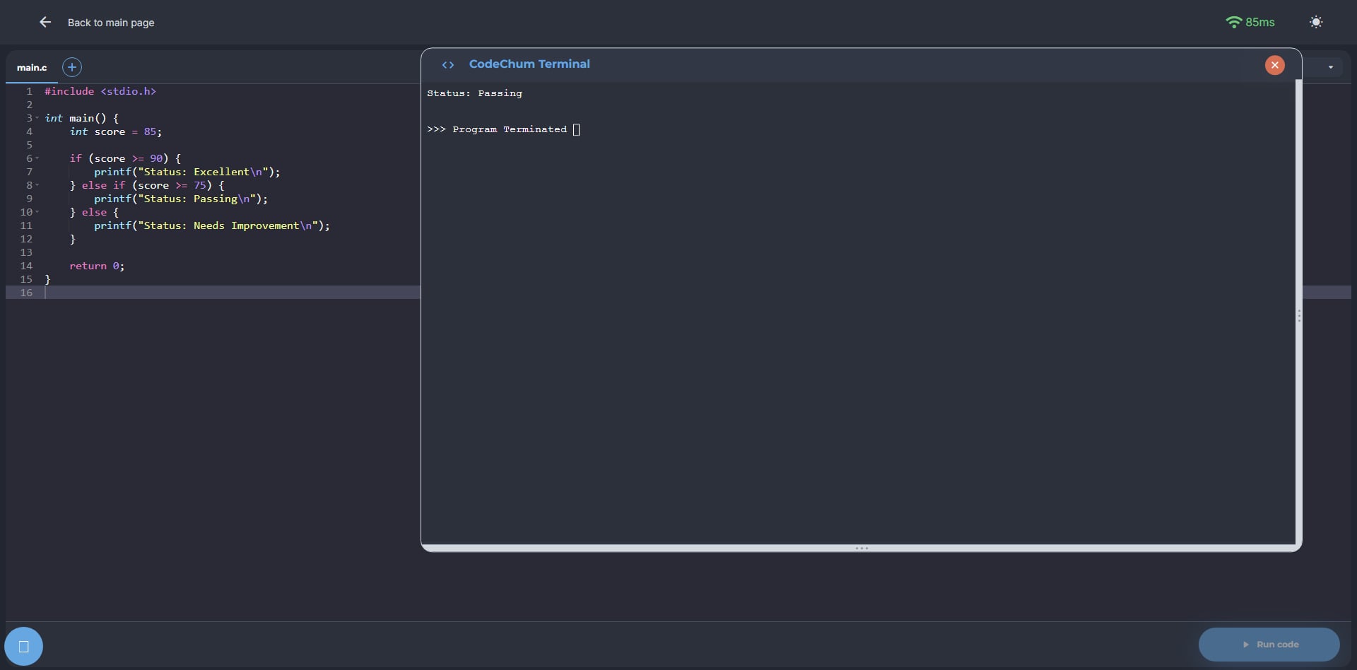Collapse the if block at line 6
The width and height of the screenshot is (1357, 670).
pyautogui.click(x=37, y=158)
